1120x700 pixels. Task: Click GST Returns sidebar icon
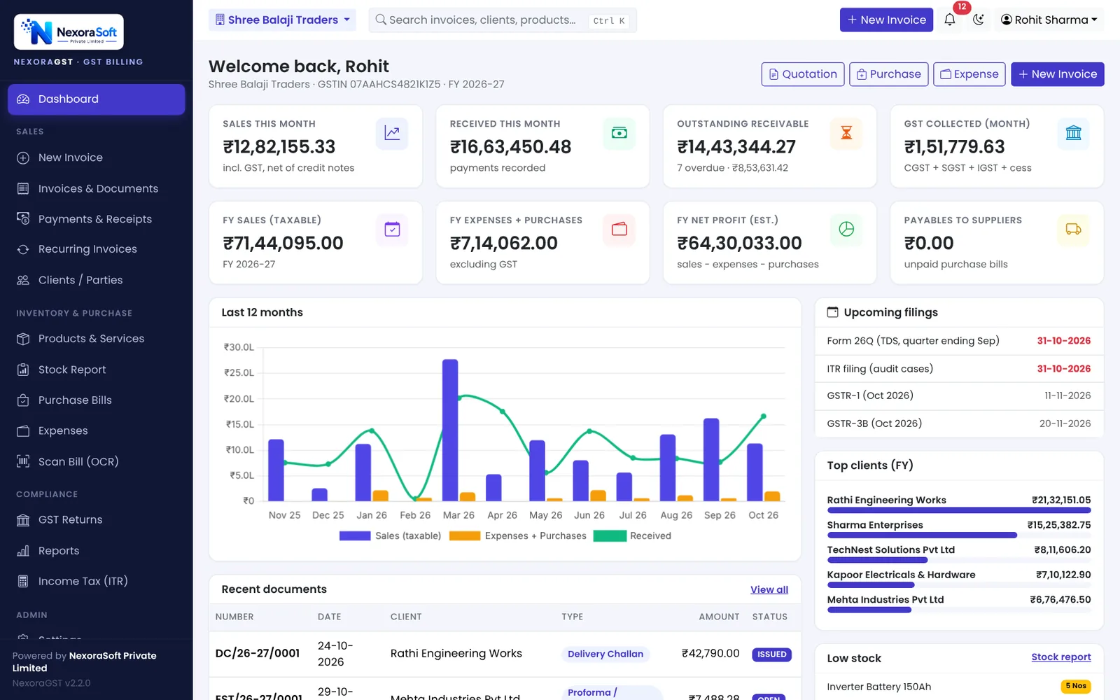pyautogui.click(x=23, y=519)
